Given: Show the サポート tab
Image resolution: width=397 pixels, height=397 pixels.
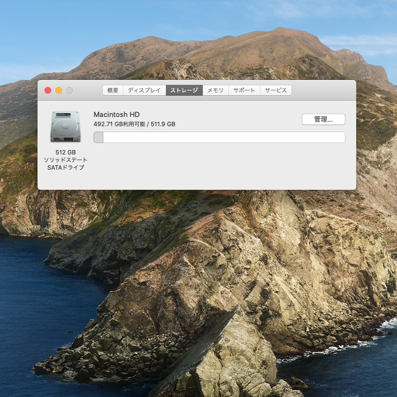Looking at the screenshot, I should [244, 90].
